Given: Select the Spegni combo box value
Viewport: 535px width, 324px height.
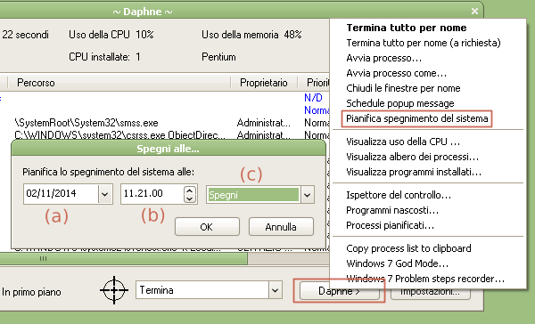Looking at the screenshot, I should (253, 195).
